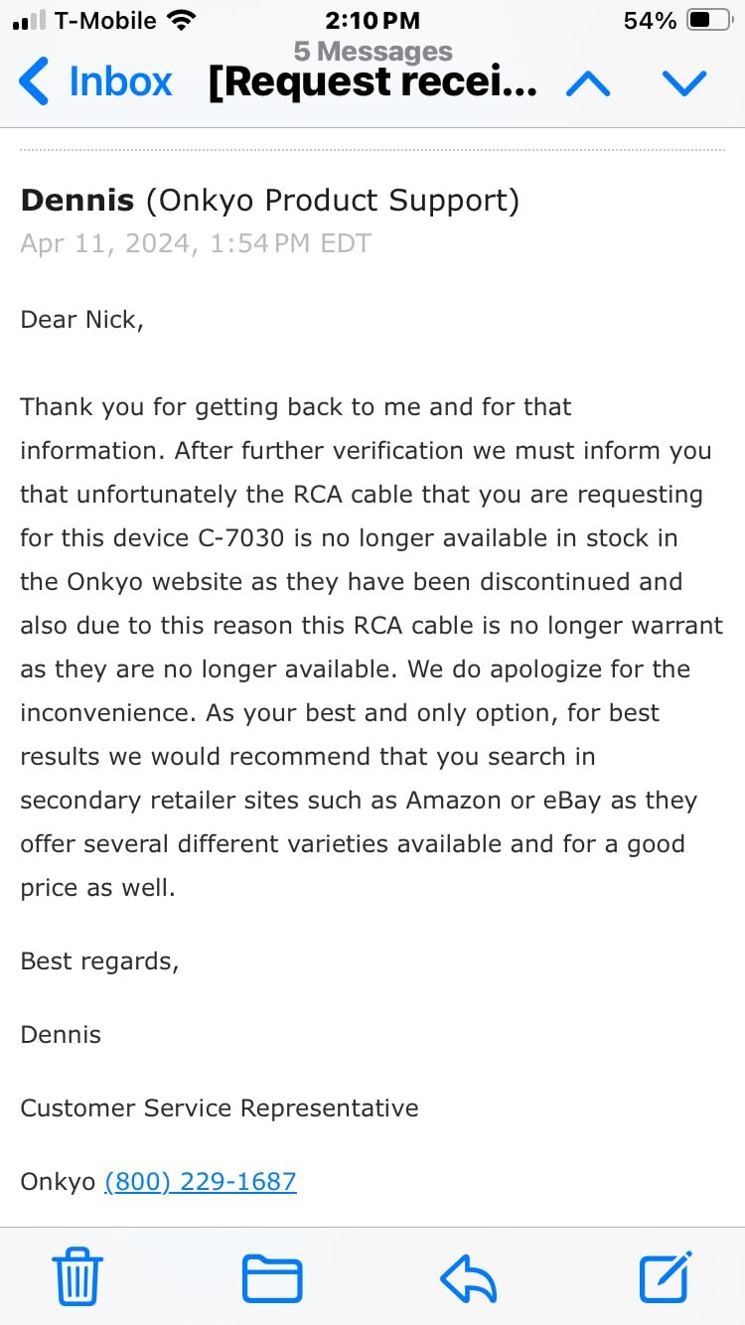Viewport: 745px width, 1325px height.
Task: Tap the T-Mobile carrier label
Action: (x=104, y=20)
